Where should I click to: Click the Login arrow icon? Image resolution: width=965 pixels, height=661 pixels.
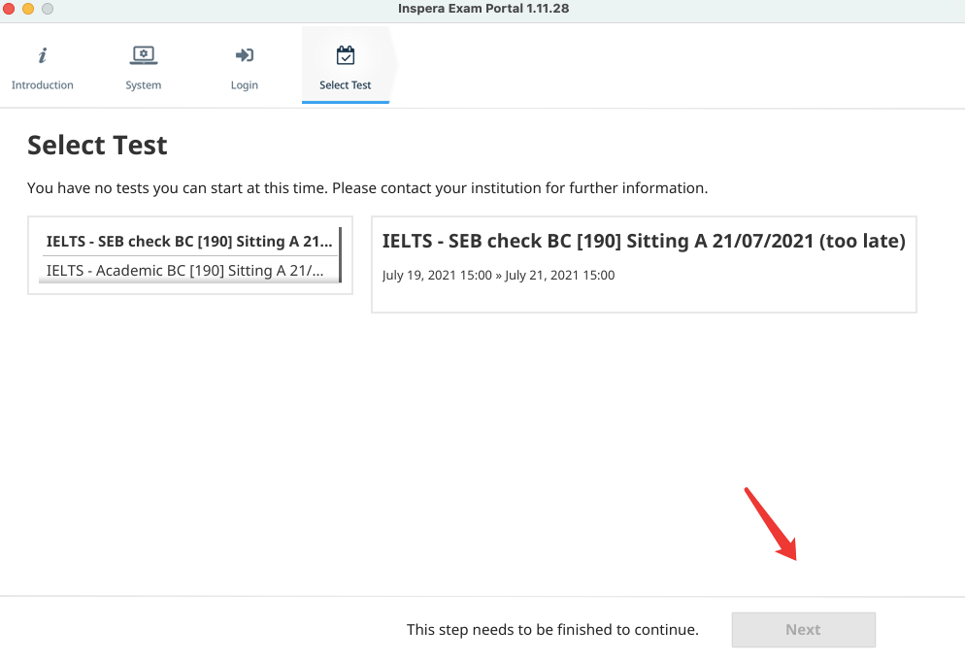point(245,55)
